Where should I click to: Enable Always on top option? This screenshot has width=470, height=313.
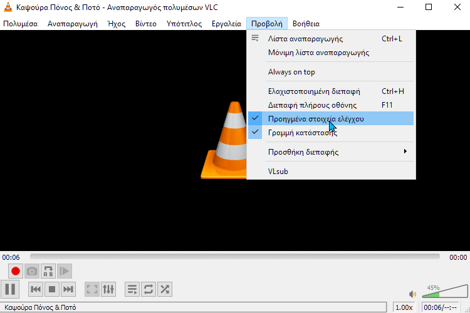[x=331, y=72]
